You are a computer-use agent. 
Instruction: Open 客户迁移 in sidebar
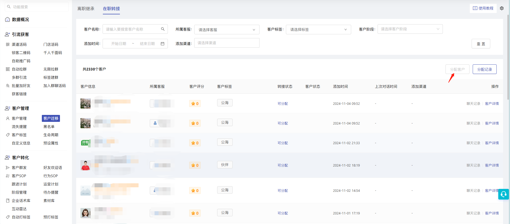pyautogui.click(x=51, y=118)
